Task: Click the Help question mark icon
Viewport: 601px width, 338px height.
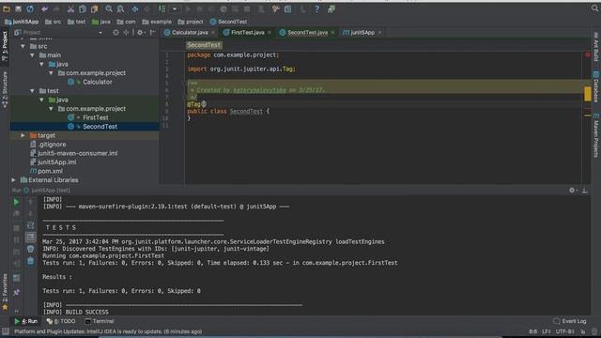Action: 317,8
